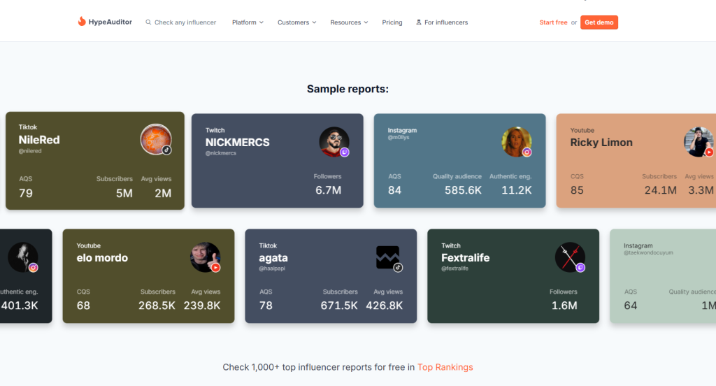Click the HypeAuditor flame logo

(x=82, y=22)
